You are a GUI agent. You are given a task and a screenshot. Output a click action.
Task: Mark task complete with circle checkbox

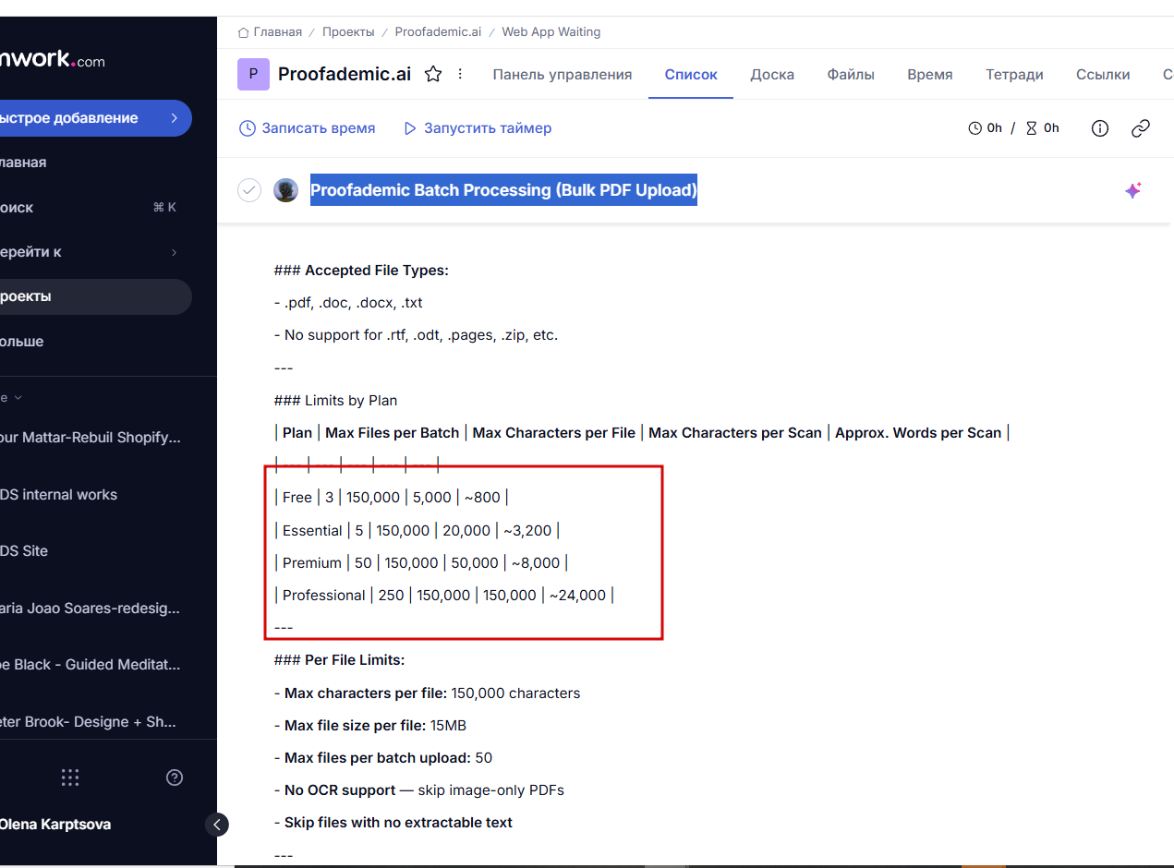click(x=249, y=190)
